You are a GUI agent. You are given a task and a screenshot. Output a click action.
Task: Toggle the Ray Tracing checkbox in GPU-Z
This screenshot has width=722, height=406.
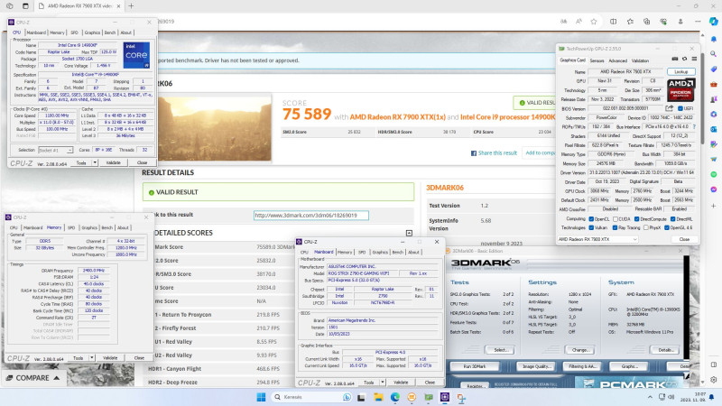615,228
